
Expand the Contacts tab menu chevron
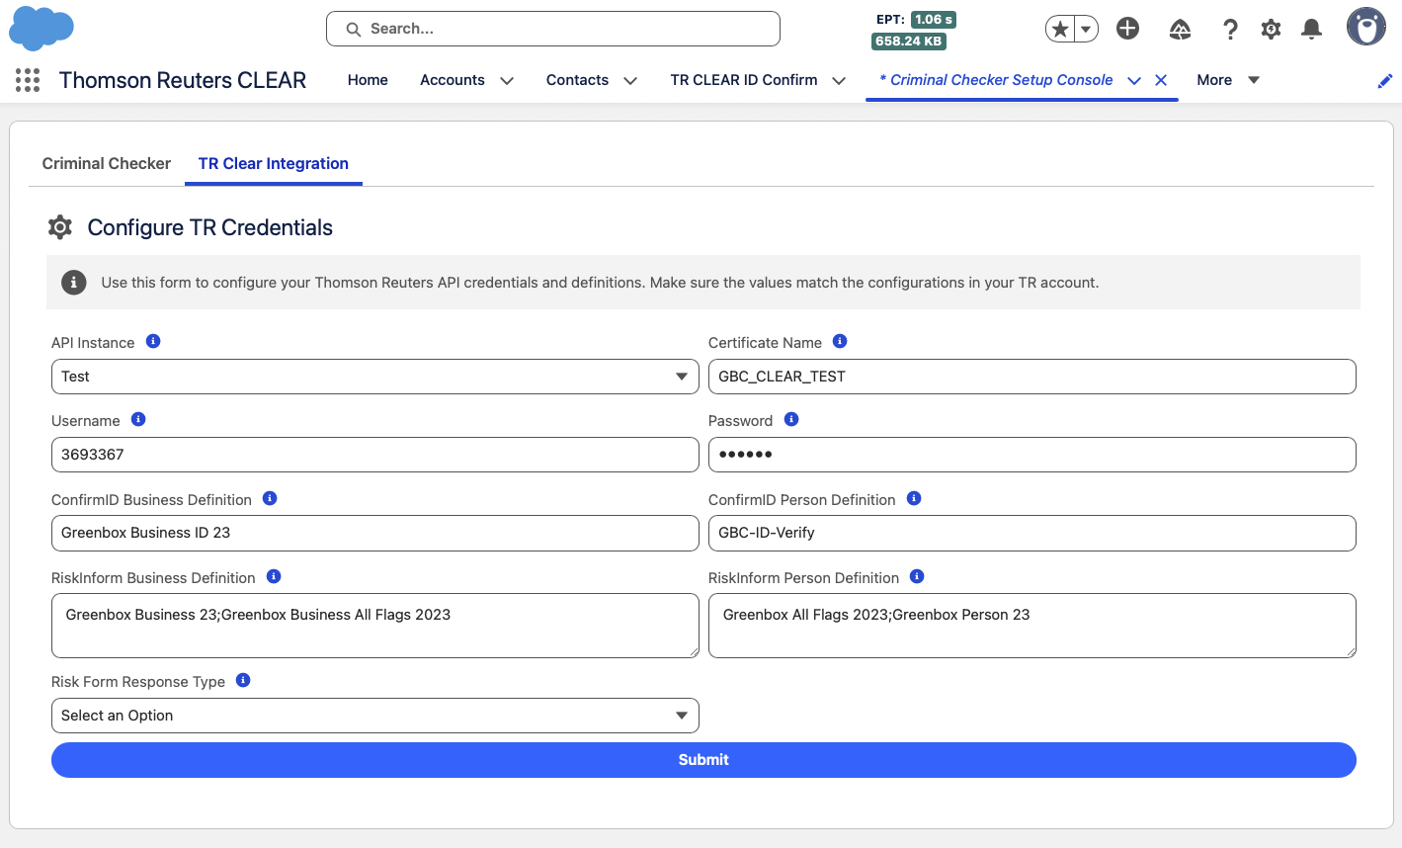coord(630,81)
